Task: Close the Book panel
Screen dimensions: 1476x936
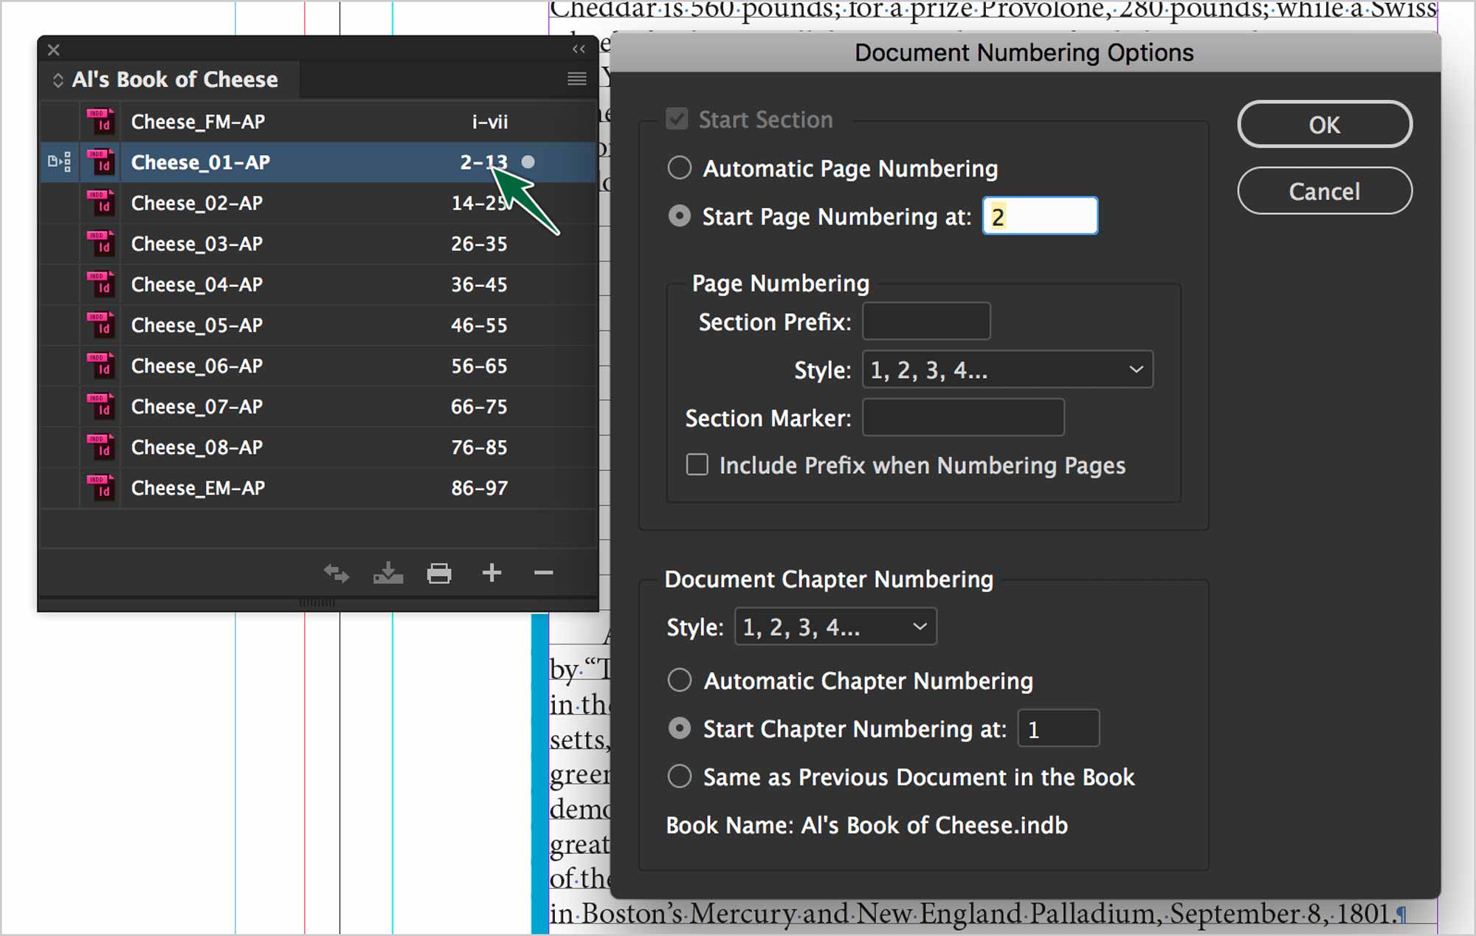Action: (54, 50)
